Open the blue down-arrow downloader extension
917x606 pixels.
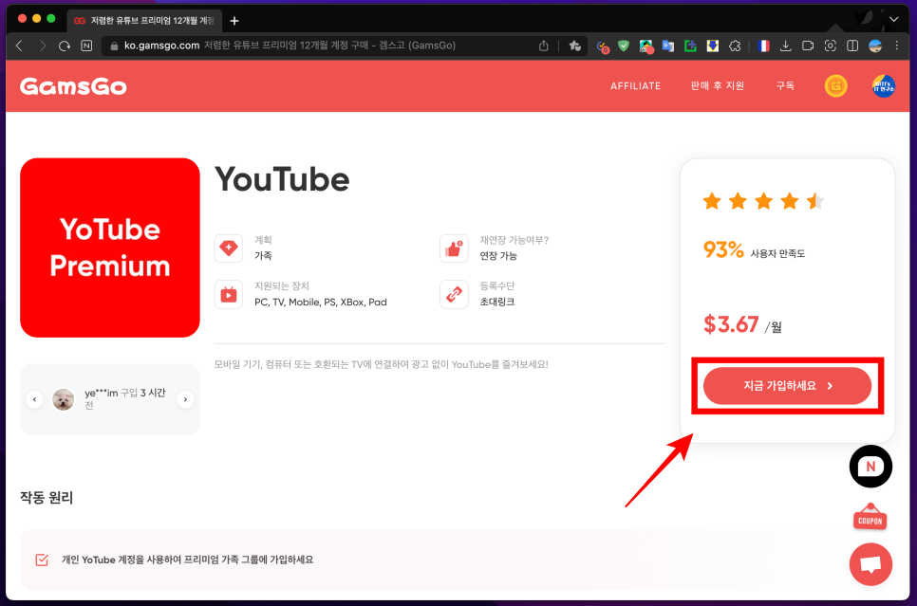(712, 46)
